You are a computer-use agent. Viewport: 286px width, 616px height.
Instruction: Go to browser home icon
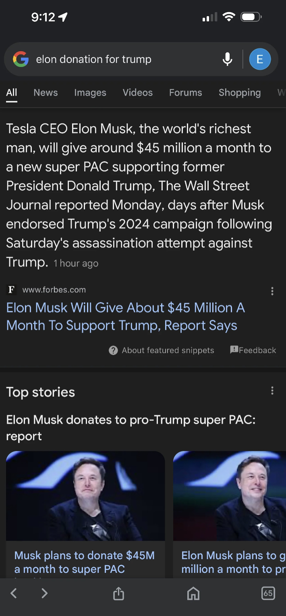click(193, 593)
